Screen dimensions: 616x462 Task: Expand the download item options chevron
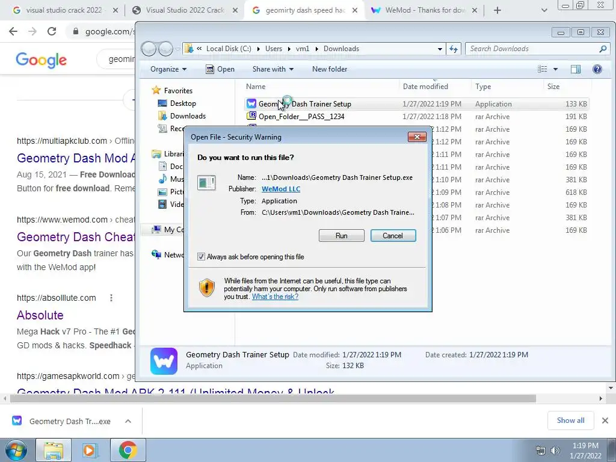point(128,421)
